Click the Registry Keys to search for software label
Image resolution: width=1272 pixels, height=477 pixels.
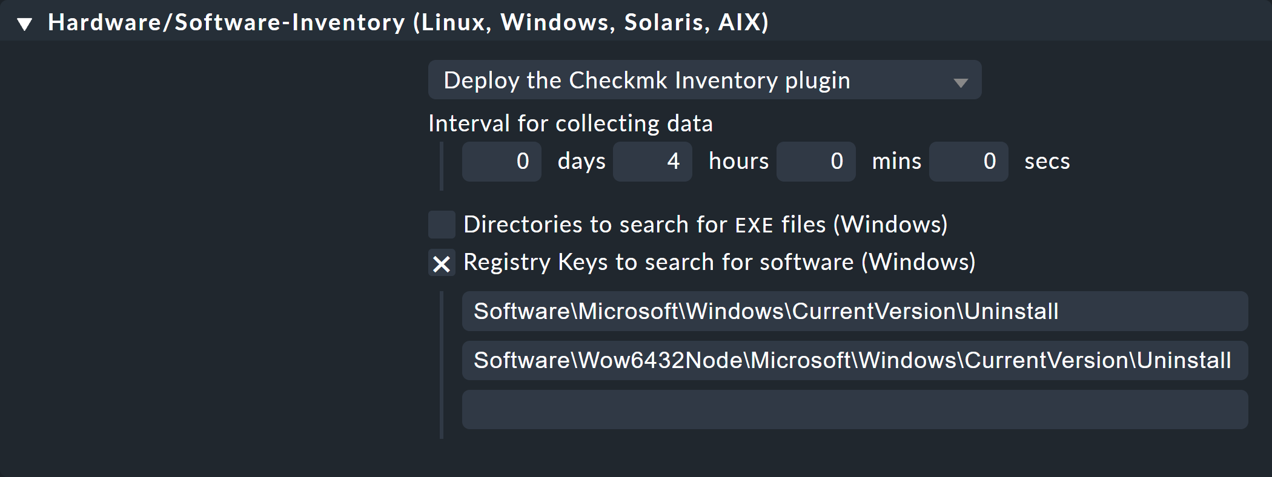point(720,263)
